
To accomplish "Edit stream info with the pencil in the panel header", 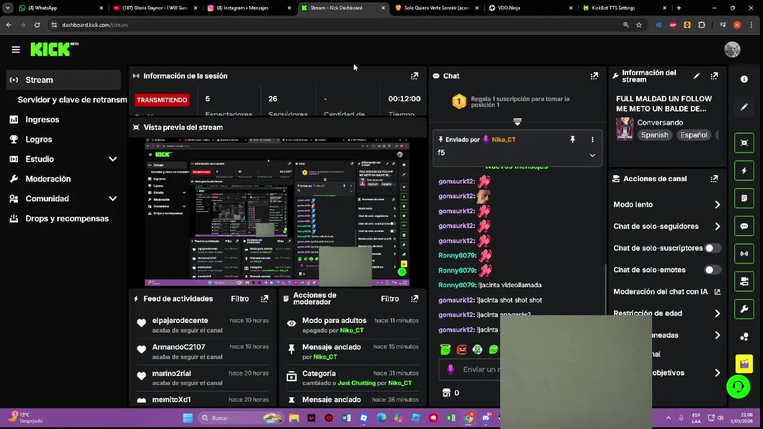I will (x=696, y=76).
